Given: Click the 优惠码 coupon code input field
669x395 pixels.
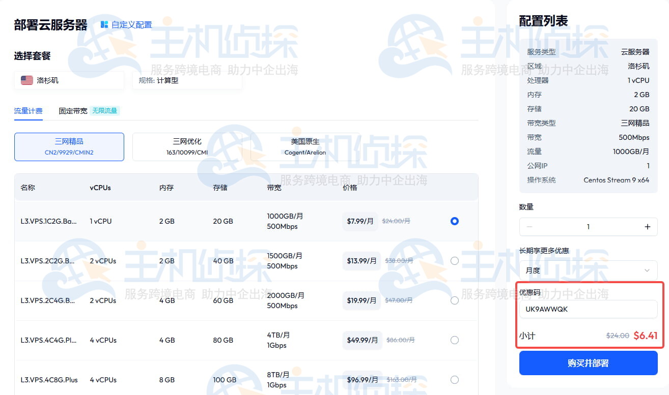Looking at the screenshot, I should 588,309.
